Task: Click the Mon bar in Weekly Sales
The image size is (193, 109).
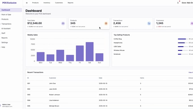Action: [41, 57]
